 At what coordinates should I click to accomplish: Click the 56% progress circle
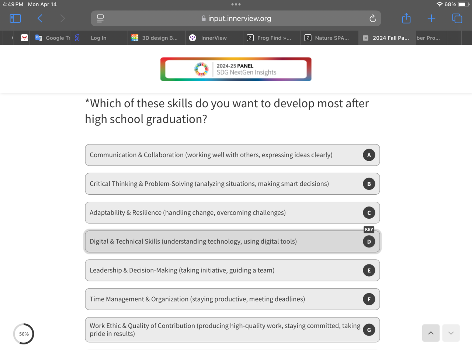coord(24,334)
